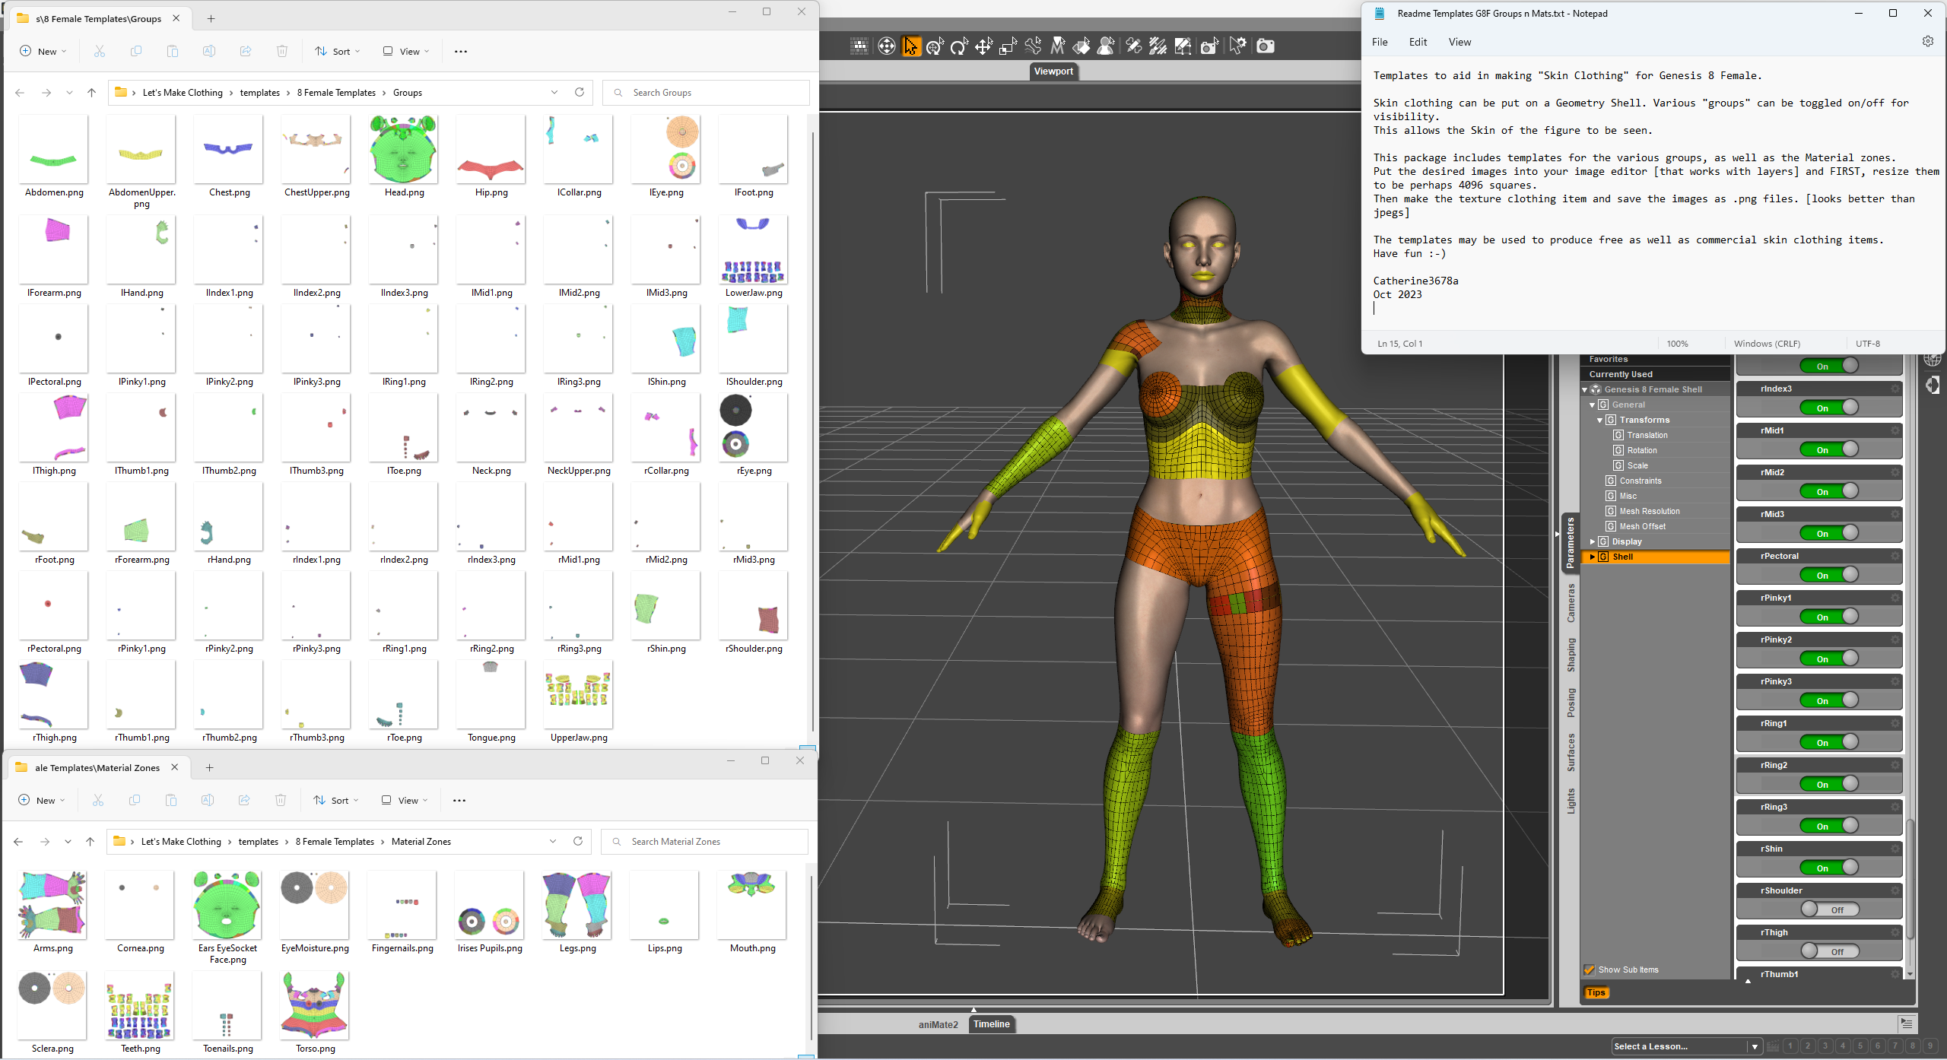
Task: Activate the ActivePose bone tool
Action: pyautogui.click(x=1033, y=46)
